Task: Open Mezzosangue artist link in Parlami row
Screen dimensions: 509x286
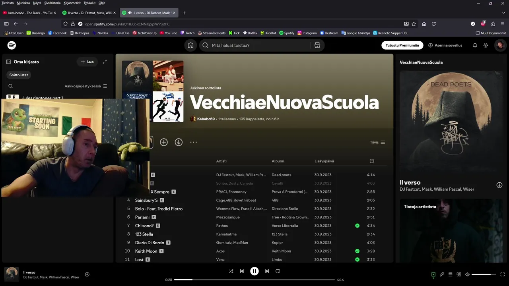Action: pos(228,217)
